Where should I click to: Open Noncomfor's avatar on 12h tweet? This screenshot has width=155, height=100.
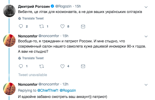coord(9,89)
